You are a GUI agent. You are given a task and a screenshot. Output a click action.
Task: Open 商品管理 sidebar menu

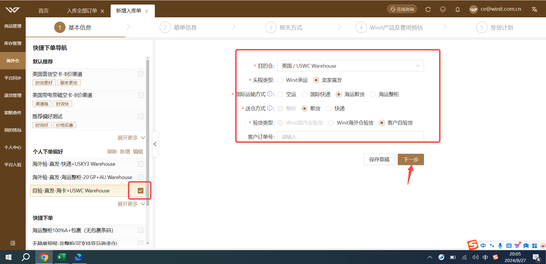13,26
